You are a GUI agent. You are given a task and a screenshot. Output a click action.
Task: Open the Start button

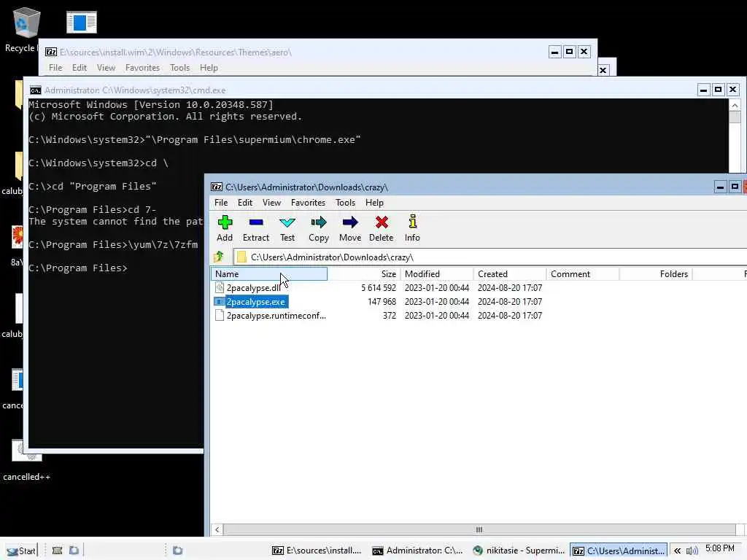coord(21,551)
